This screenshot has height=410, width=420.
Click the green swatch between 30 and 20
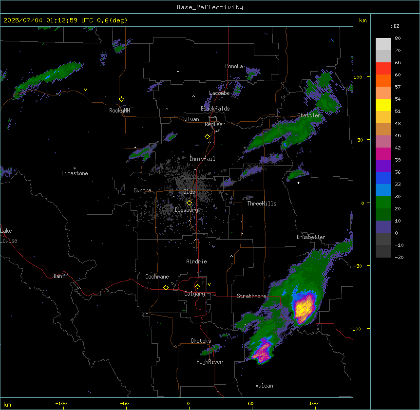tap(383, 203)
